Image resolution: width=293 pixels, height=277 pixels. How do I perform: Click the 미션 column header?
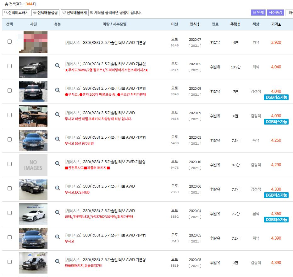174,24
